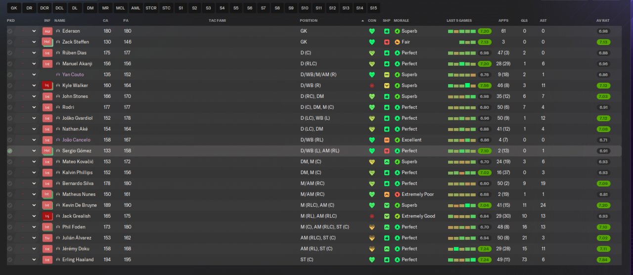Click João Cancelo's Excellent morale icon
This screenshot has height=275, width=633.
(397, 140)
